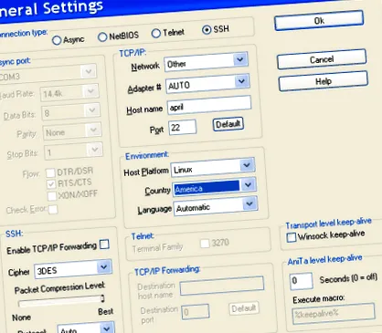Click the Execute macro field with %keepalive%
Viewport: 382px width, 333px height.
coord(334,313)
